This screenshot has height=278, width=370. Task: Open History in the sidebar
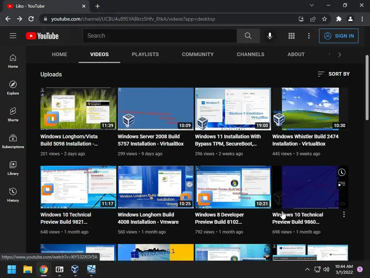[x=13, y=195]
